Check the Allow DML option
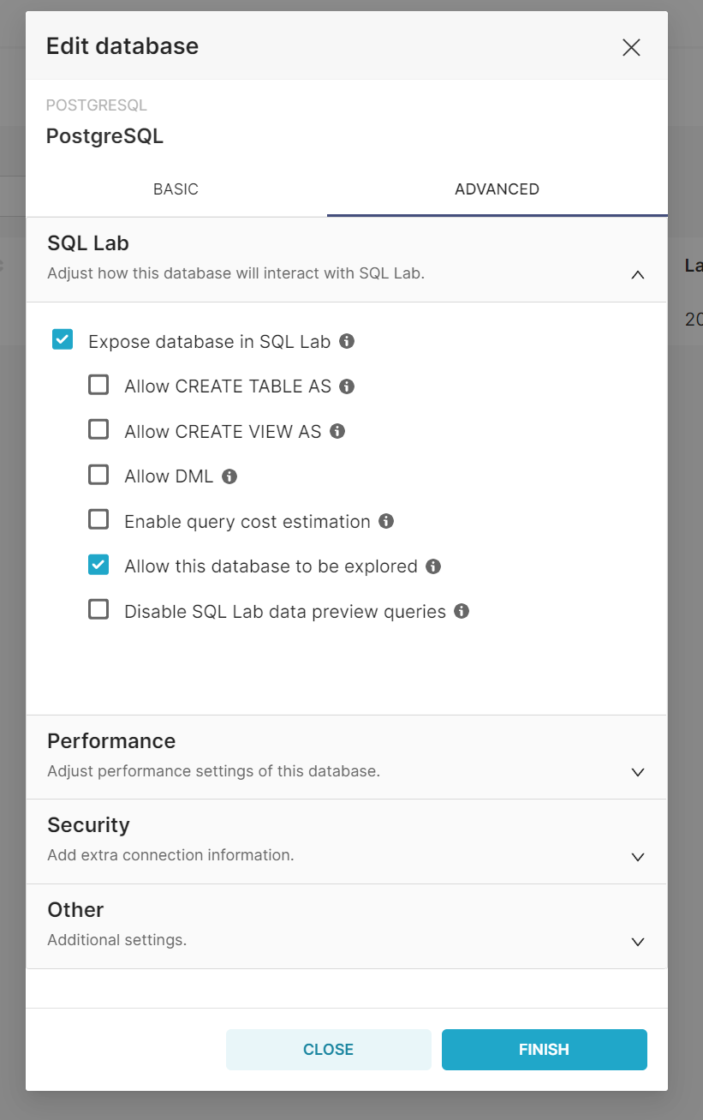Screen dimensions: 703x1120 tap(98, 476)
